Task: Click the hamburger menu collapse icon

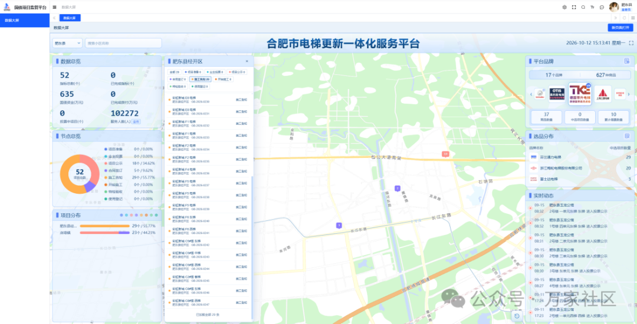Action: point(54,7)
